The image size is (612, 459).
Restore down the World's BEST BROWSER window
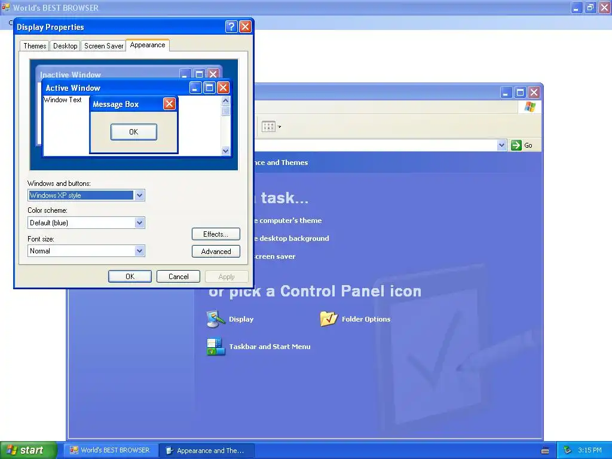coord(590,7)
